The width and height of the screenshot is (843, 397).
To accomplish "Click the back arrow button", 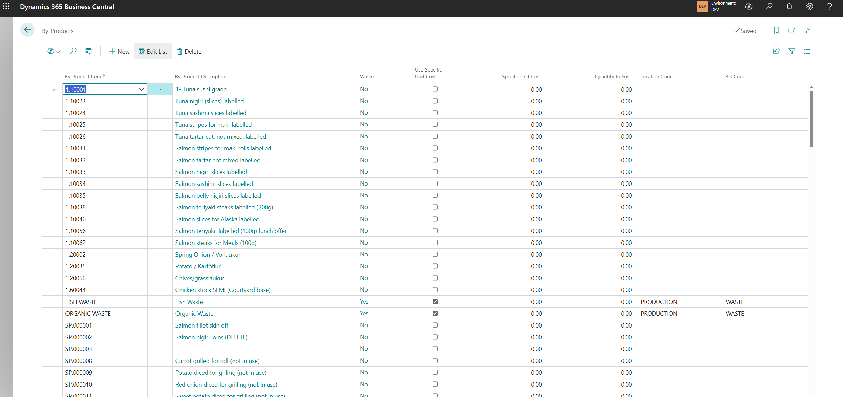I will (27, 30).
